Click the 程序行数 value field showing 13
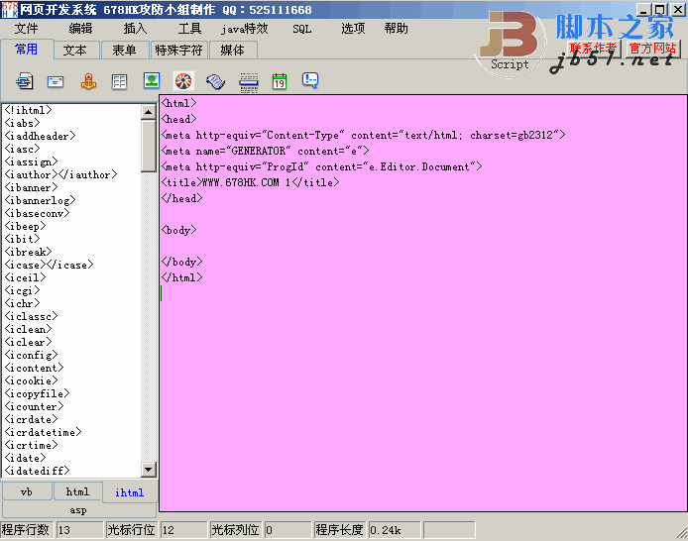The image size is (688, 541). pos(80,530)
